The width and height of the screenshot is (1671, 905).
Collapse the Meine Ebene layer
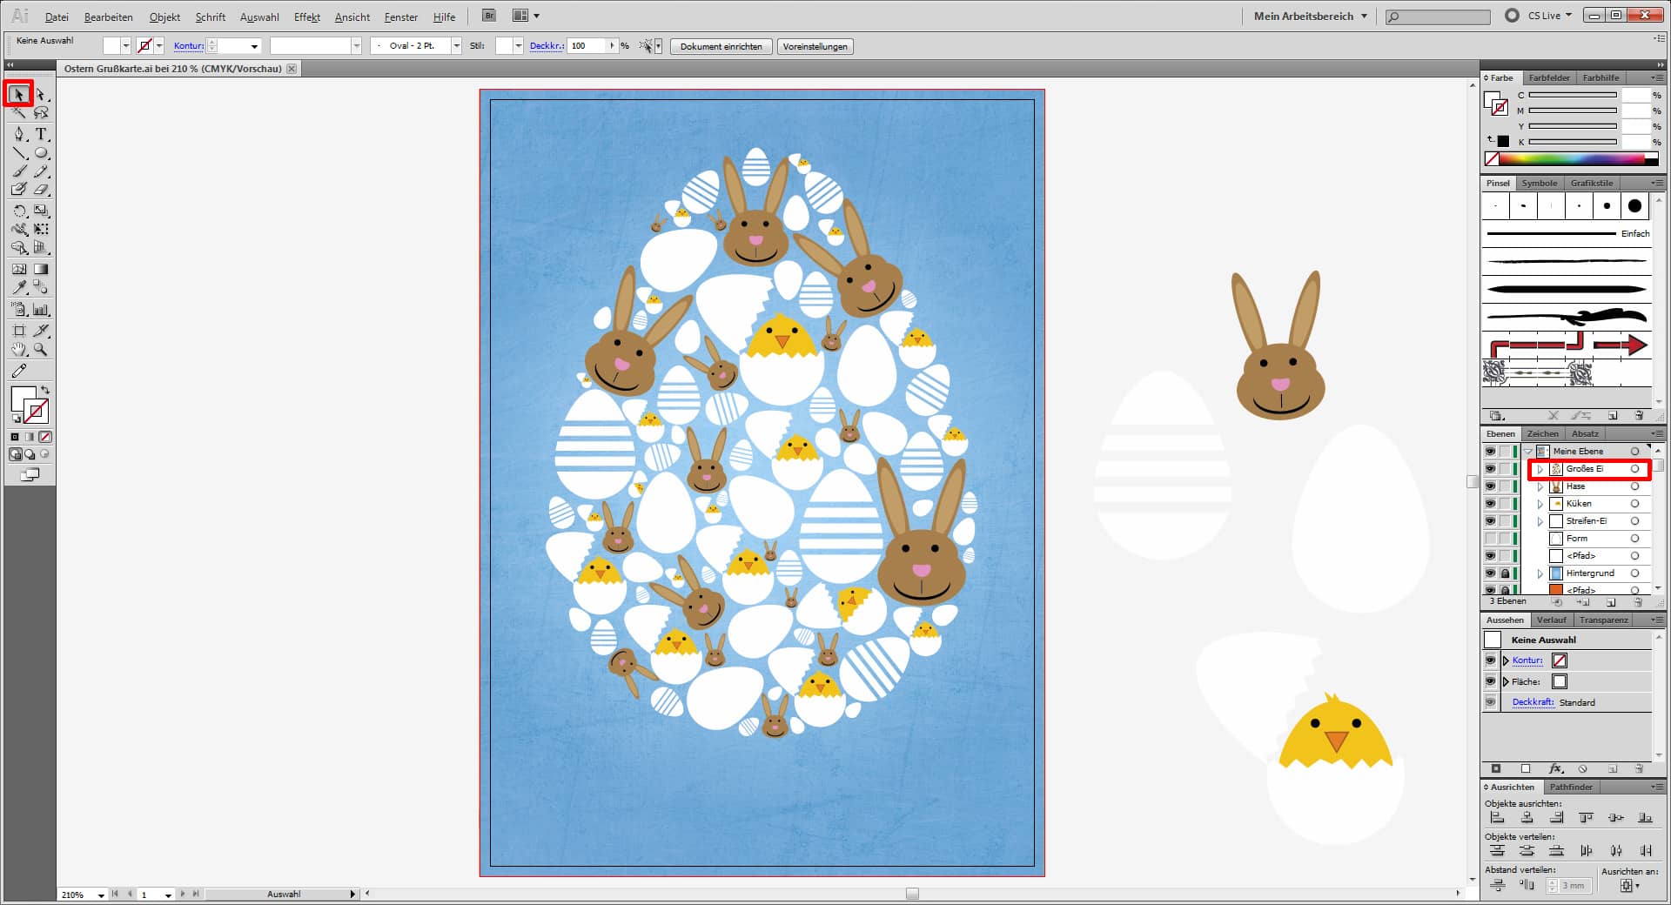1528,452
